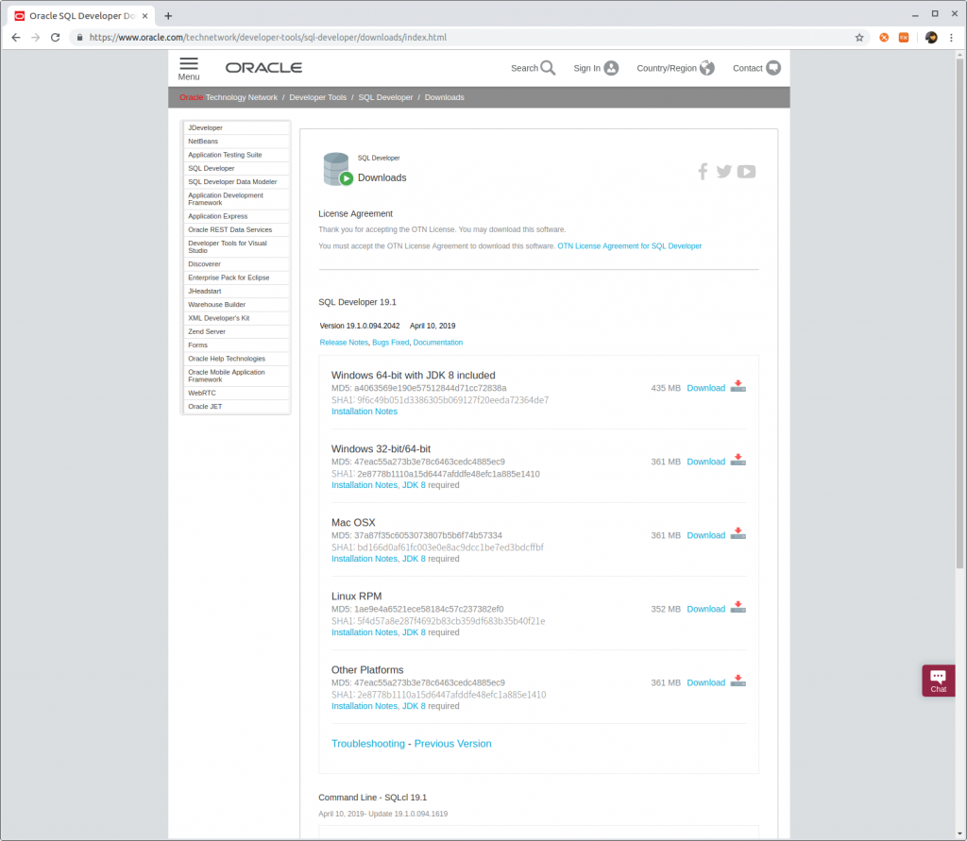Viewport: 967px width, 841px height.
Task: Click the Sign In user icon
Action: point(611,68)
